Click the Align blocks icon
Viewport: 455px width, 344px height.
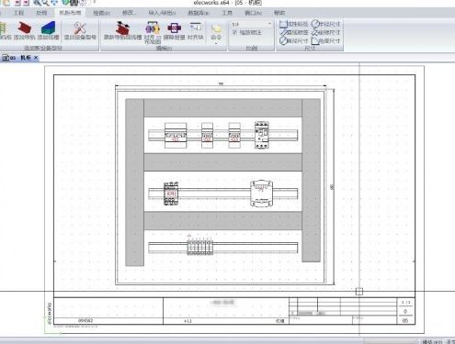coord(195,28)
